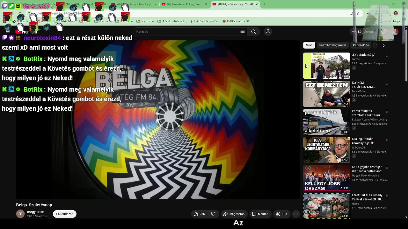The width and height of the screenshot is (408, 229).
Task: Open the "Ez pofátlanság." video title link
Action: 363,55
